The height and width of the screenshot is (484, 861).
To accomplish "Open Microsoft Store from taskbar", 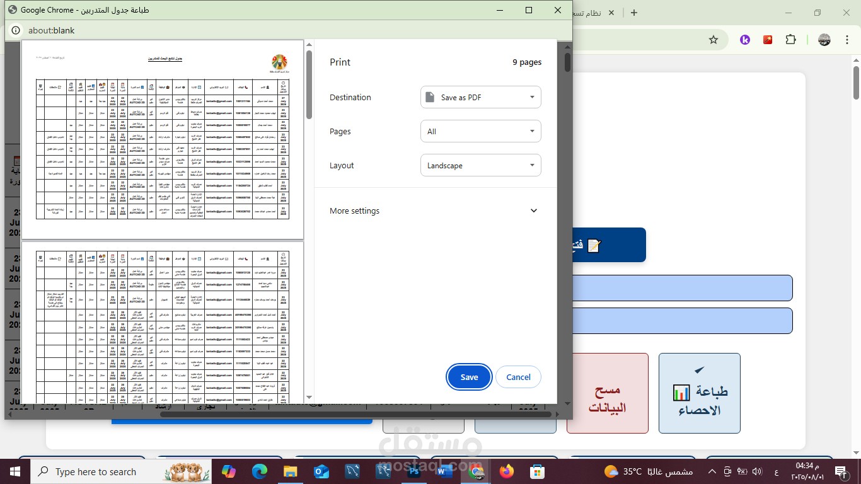I will [537, 471].
